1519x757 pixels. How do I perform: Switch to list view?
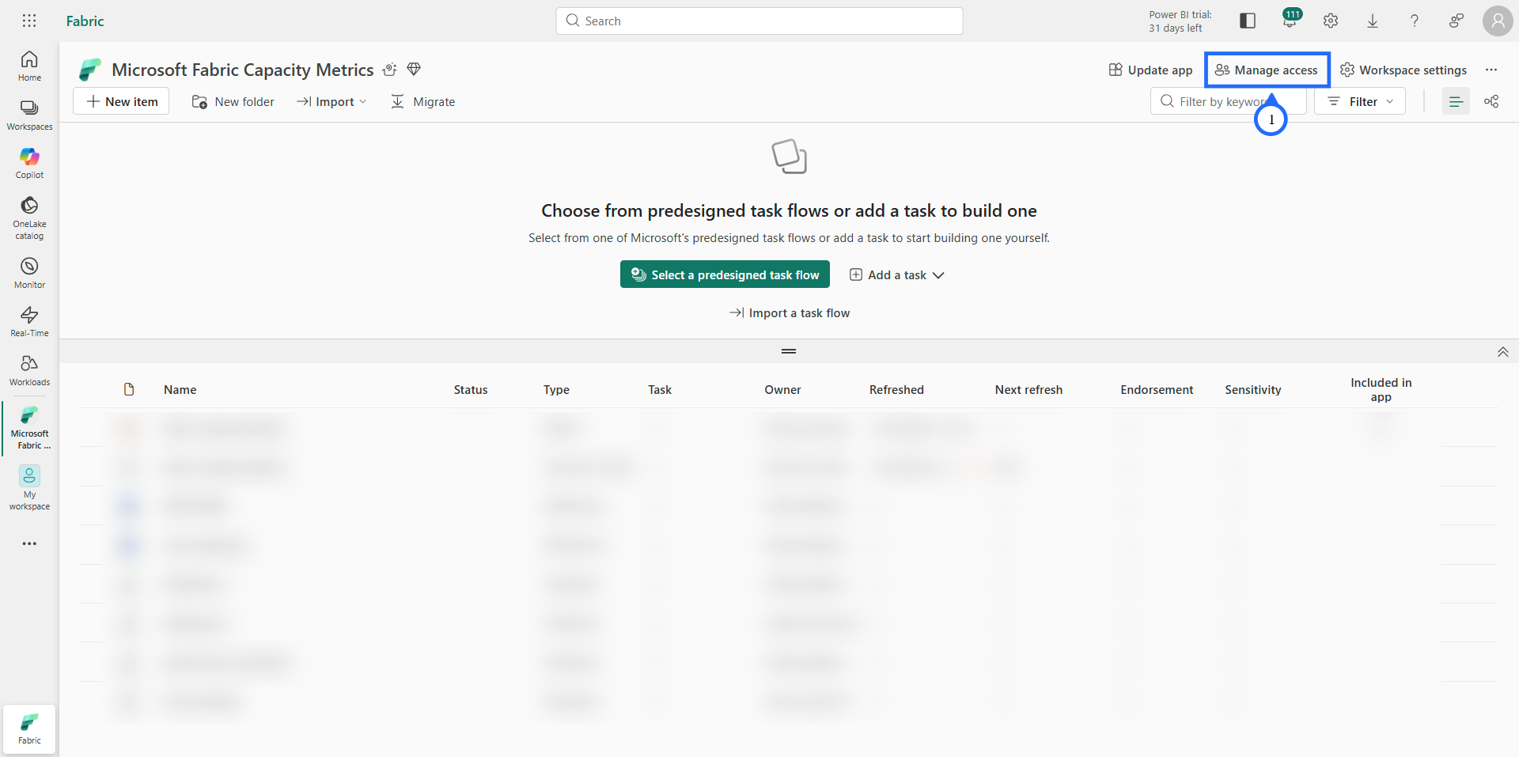[x=1456, y=101]
